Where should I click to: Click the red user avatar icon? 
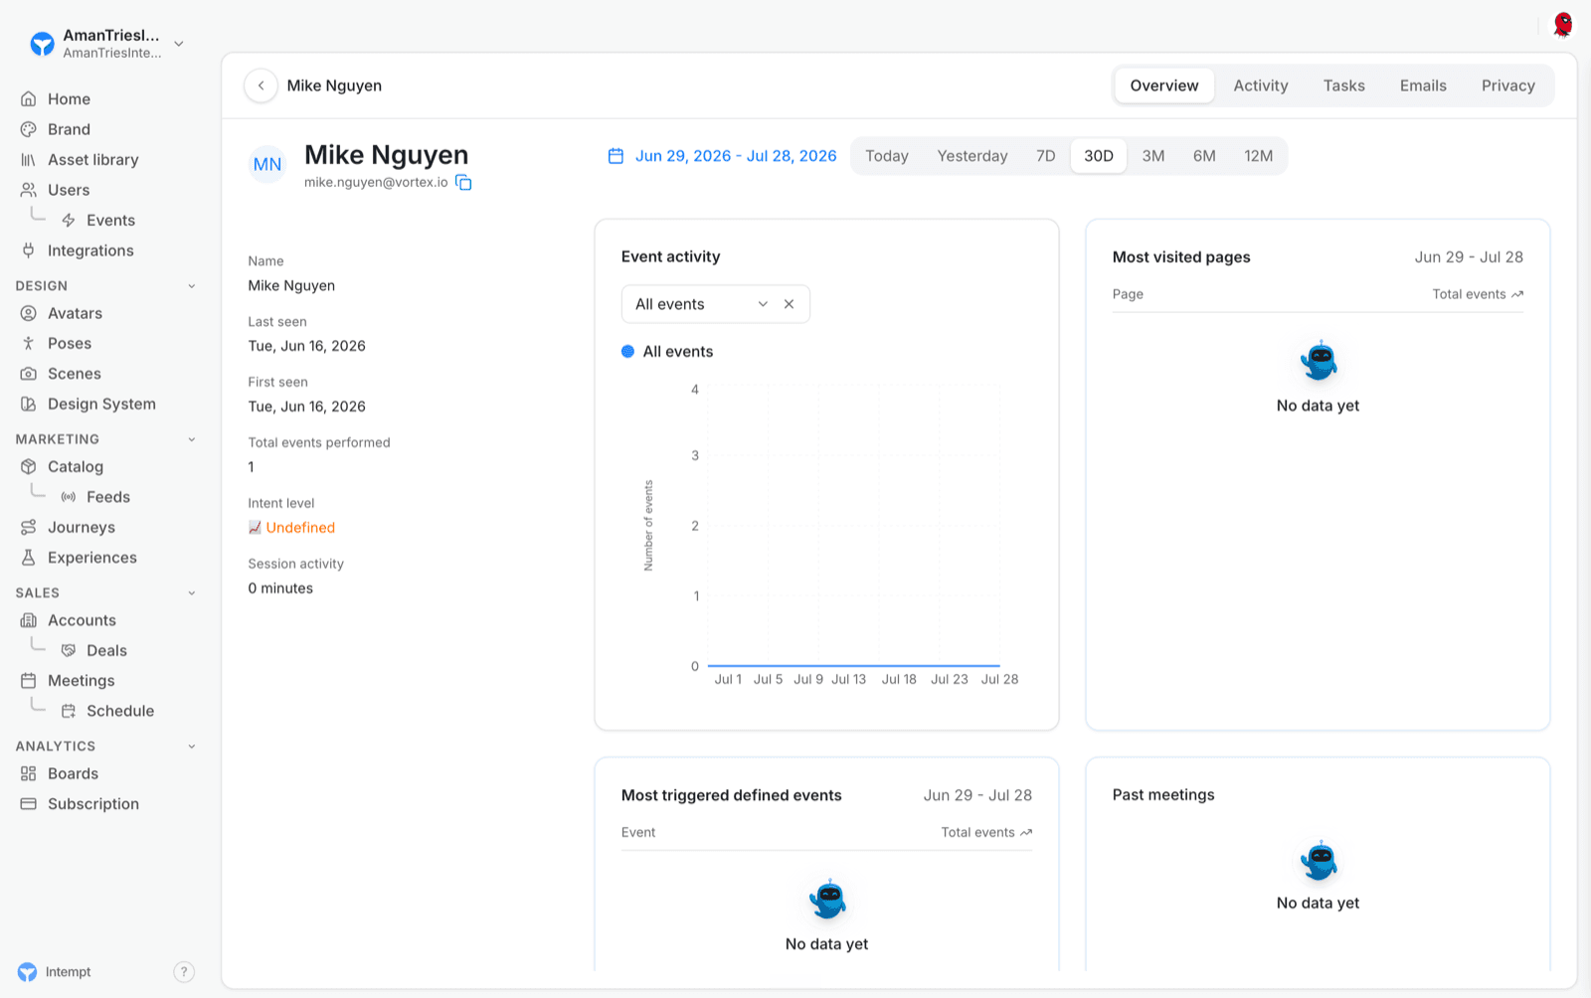1563,25
